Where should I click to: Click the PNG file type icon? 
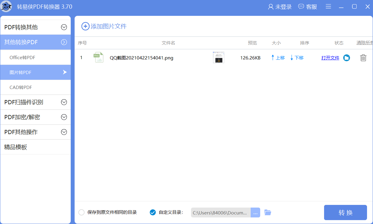99,57
